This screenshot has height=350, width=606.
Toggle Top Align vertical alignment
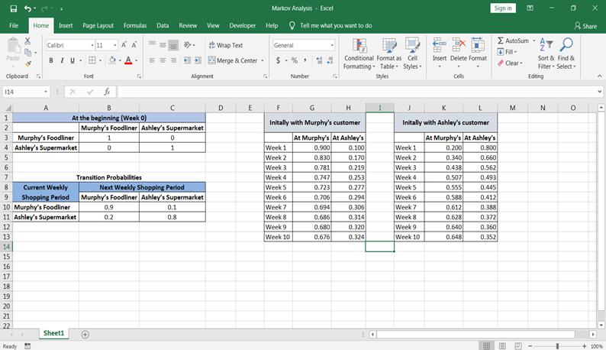click(x=153, y=45)
